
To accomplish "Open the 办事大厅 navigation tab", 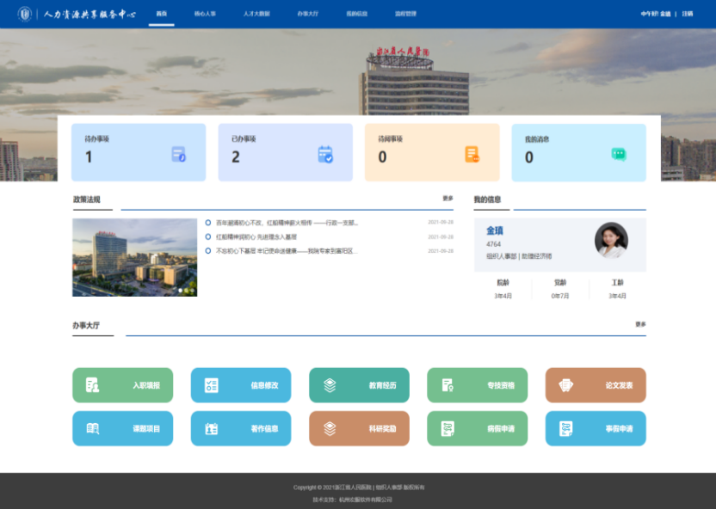I will (x=307, y=15).
